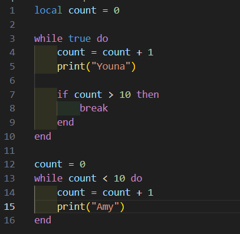Click the greater-than operator on line 7
The width and height of the screenshot is (240, 234).
point(111,95)
